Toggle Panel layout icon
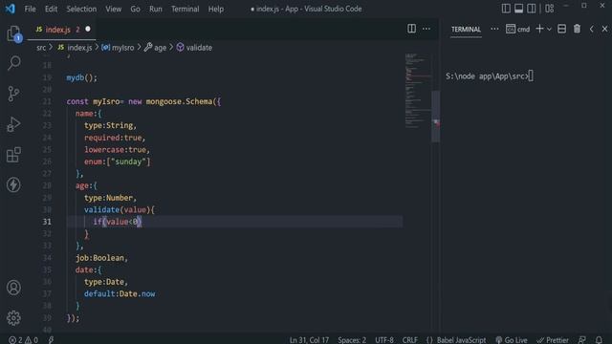This screenshot has height=344, width=612. (518, 9)
